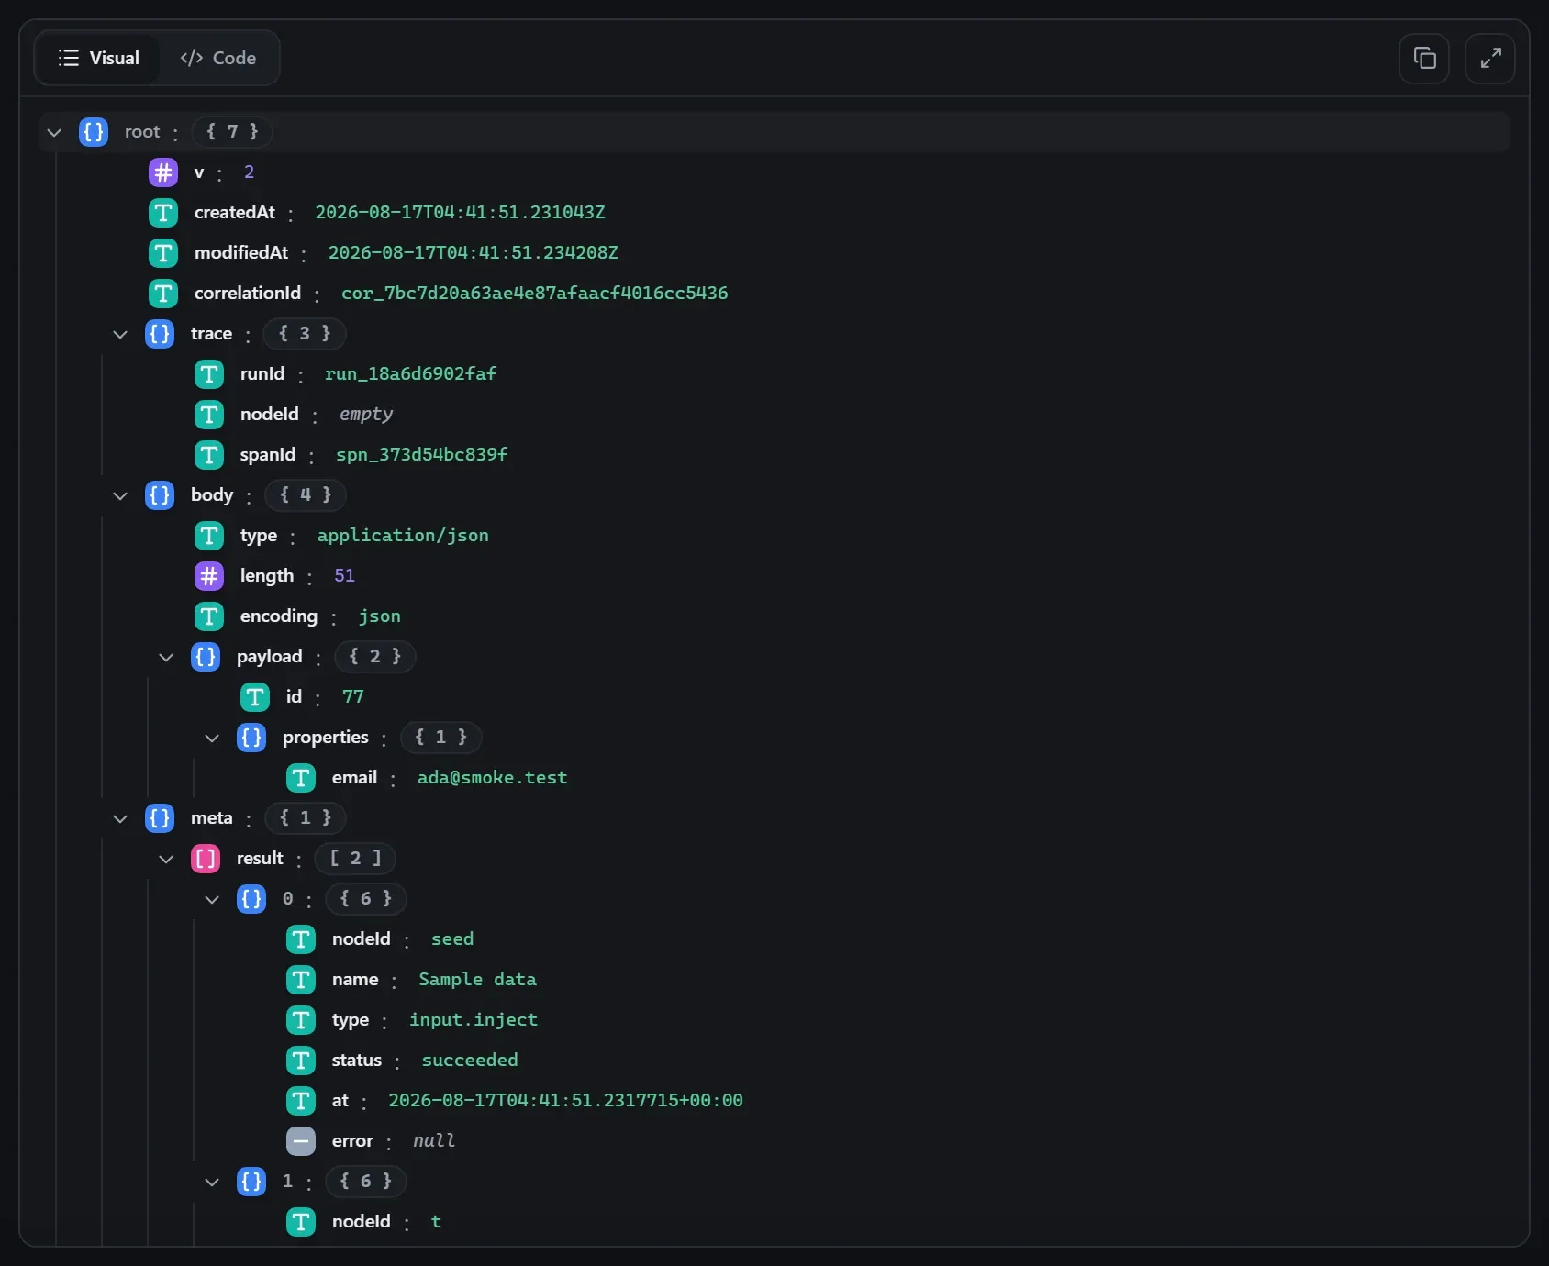Click the null value of error
Image resolution: width=1549 pixels, height=1266 pixels.
click(434, 1141)
